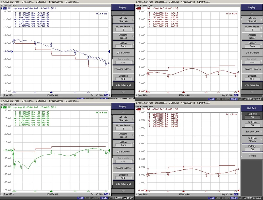Toggle Equation OFF in bottom-left window
263x200 pixels.
tap(123, 176)
